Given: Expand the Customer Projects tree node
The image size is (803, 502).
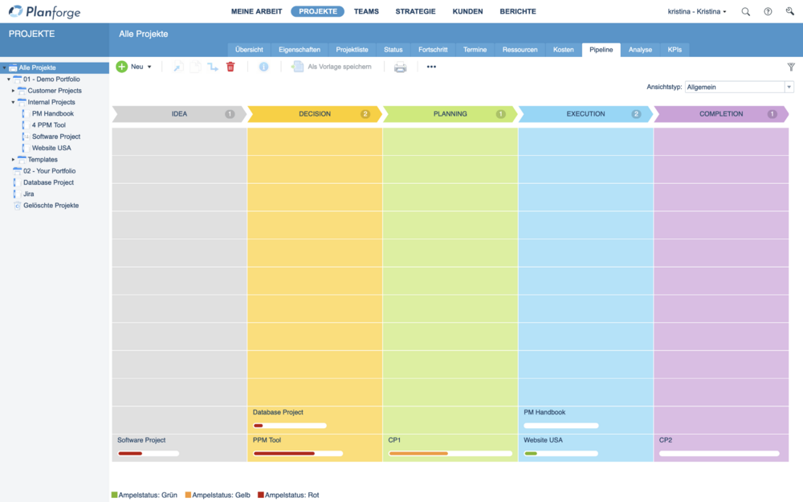Looking at the screenshot, I should point(13,91).
